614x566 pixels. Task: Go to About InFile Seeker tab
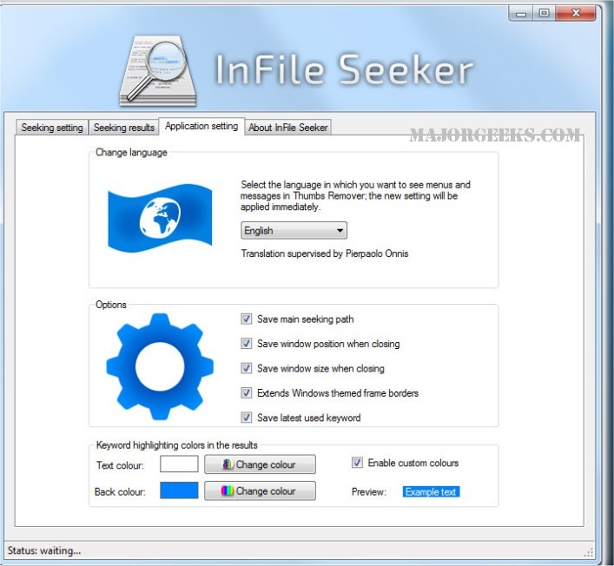coord(287,128)
